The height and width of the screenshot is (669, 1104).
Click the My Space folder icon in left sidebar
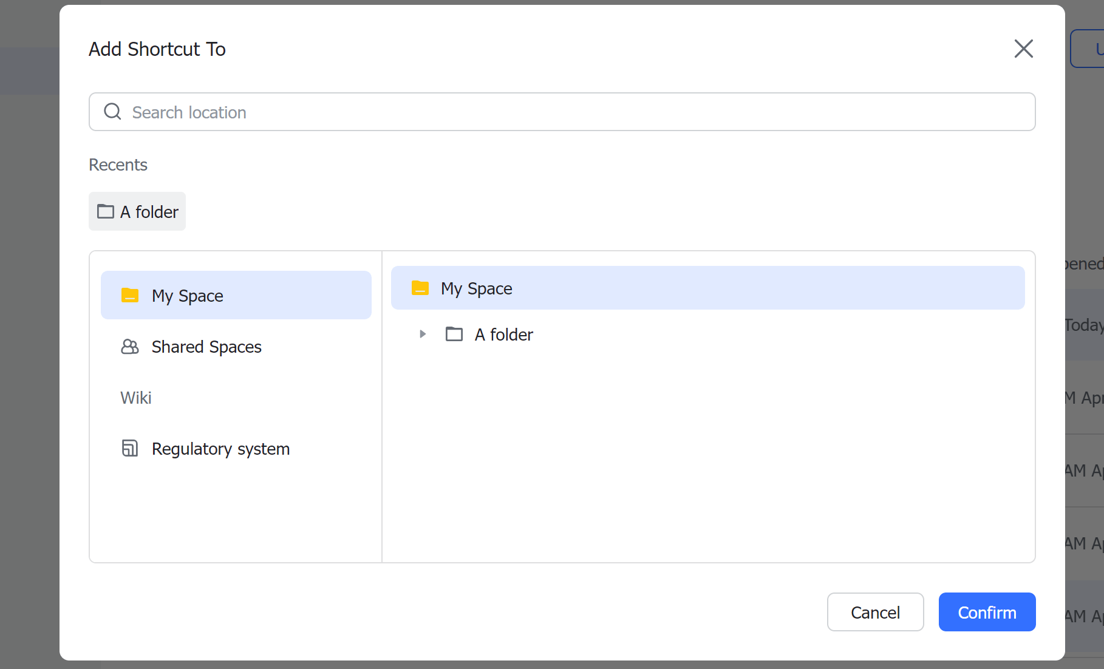click(129, 295)
